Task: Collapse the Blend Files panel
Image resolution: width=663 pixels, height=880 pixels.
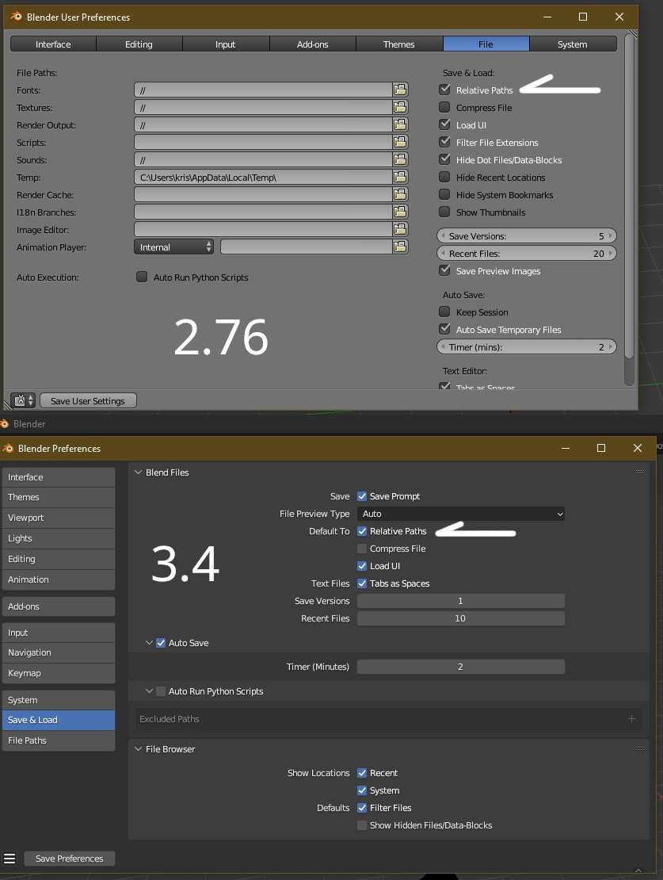Action: (138, 472)
